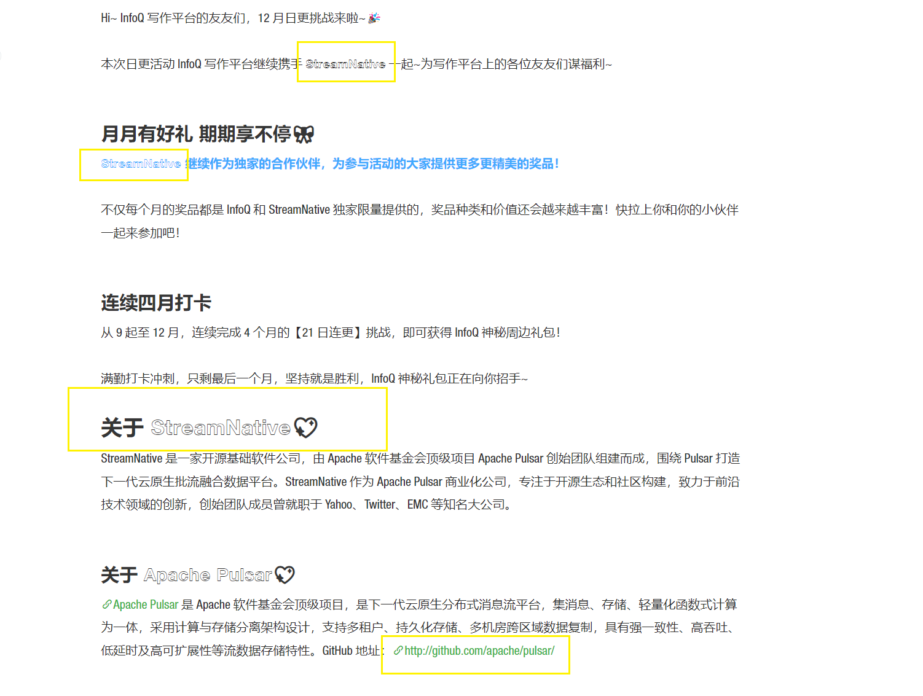Click the line 一起来参加吧！
Image resolution: width=923 pixels, height=696 pixels.
coord(141,233)
